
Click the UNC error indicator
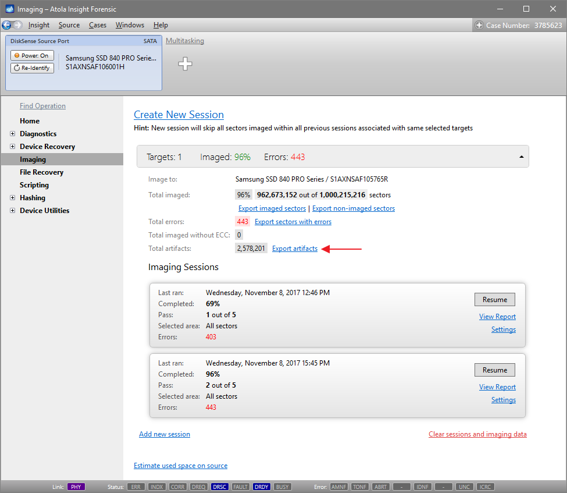coord(465,487)
